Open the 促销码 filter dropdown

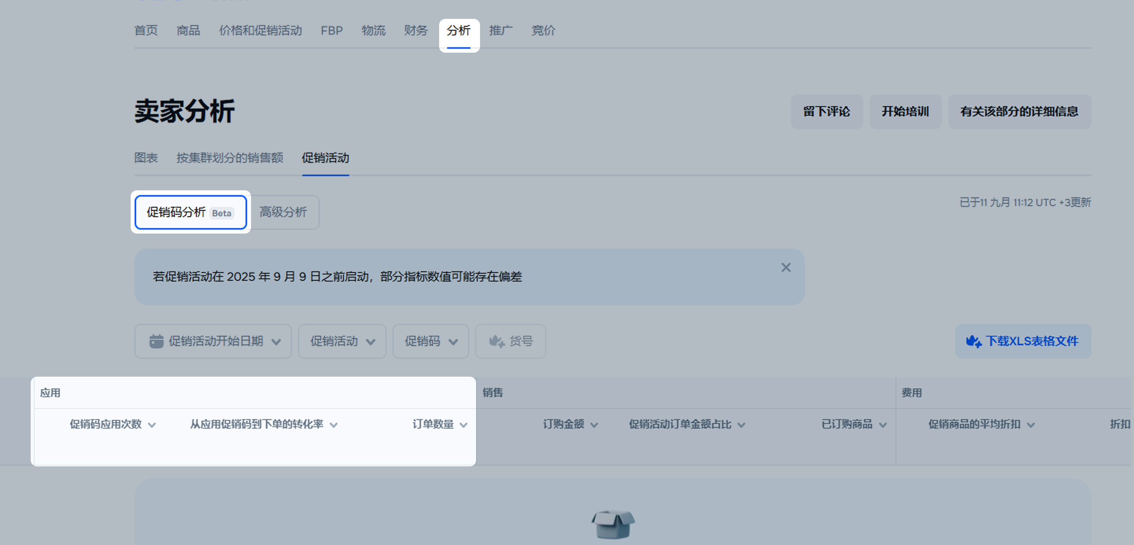tap(430, 341)
